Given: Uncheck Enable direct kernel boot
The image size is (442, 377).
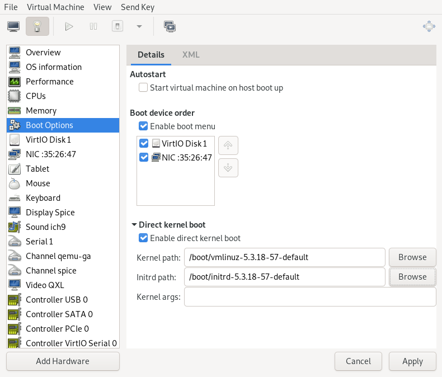Looking at the screenshot, I should (143, 238).
